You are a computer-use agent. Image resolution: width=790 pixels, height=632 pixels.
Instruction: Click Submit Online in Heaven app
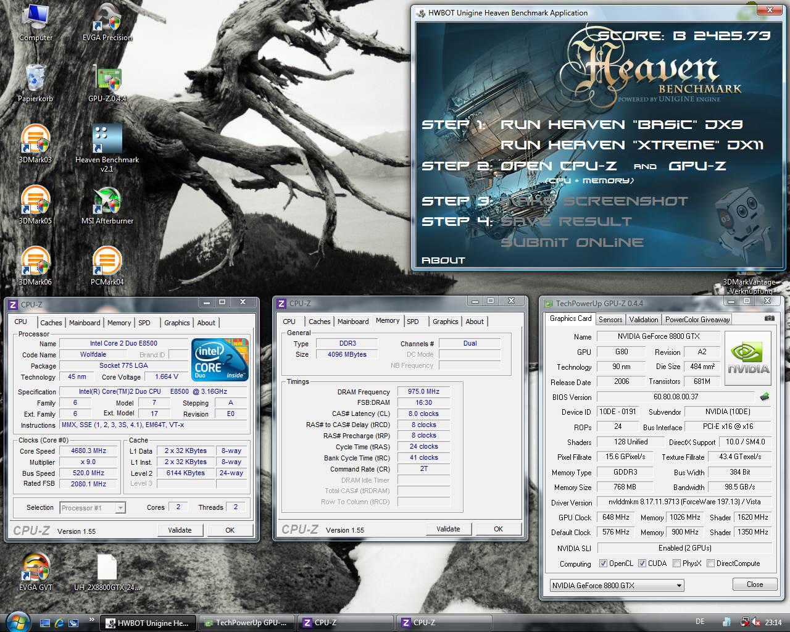(x=572, y=243)
